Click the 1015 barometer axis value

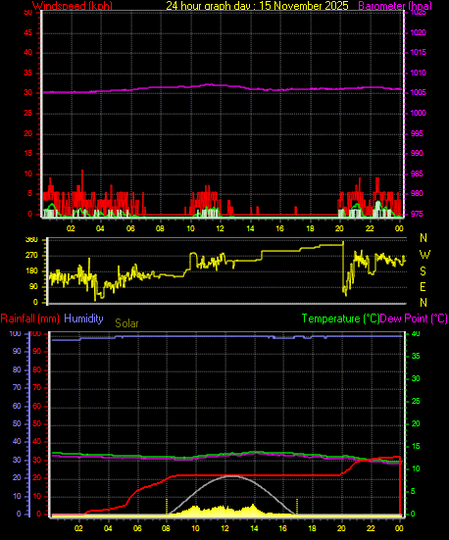click(418, 52)
